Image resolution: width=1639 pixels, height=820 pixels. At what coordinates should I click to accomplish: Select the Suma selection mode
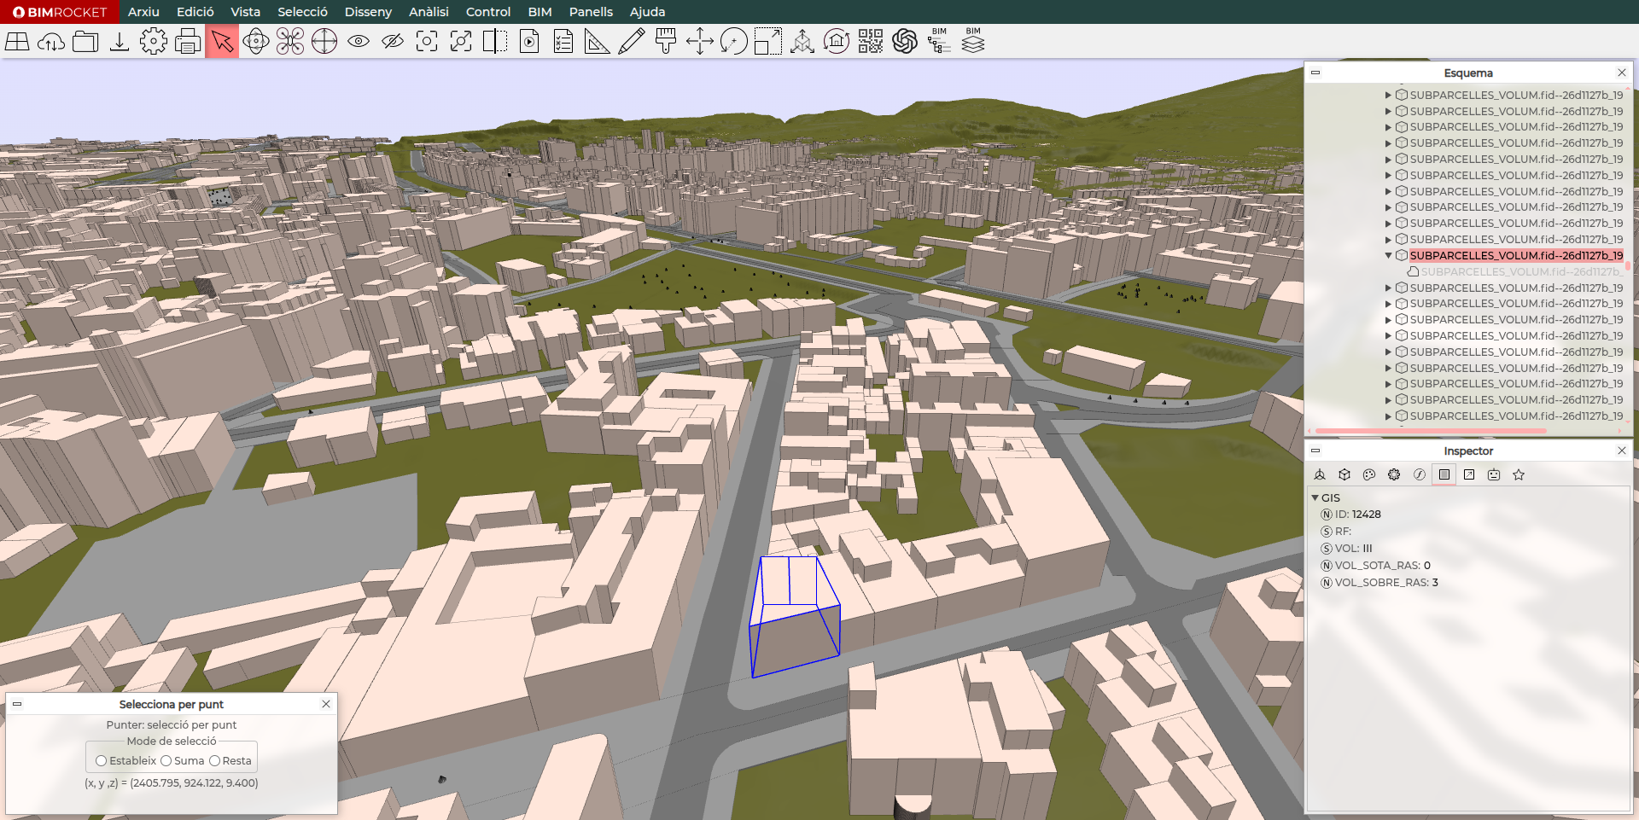166,761
